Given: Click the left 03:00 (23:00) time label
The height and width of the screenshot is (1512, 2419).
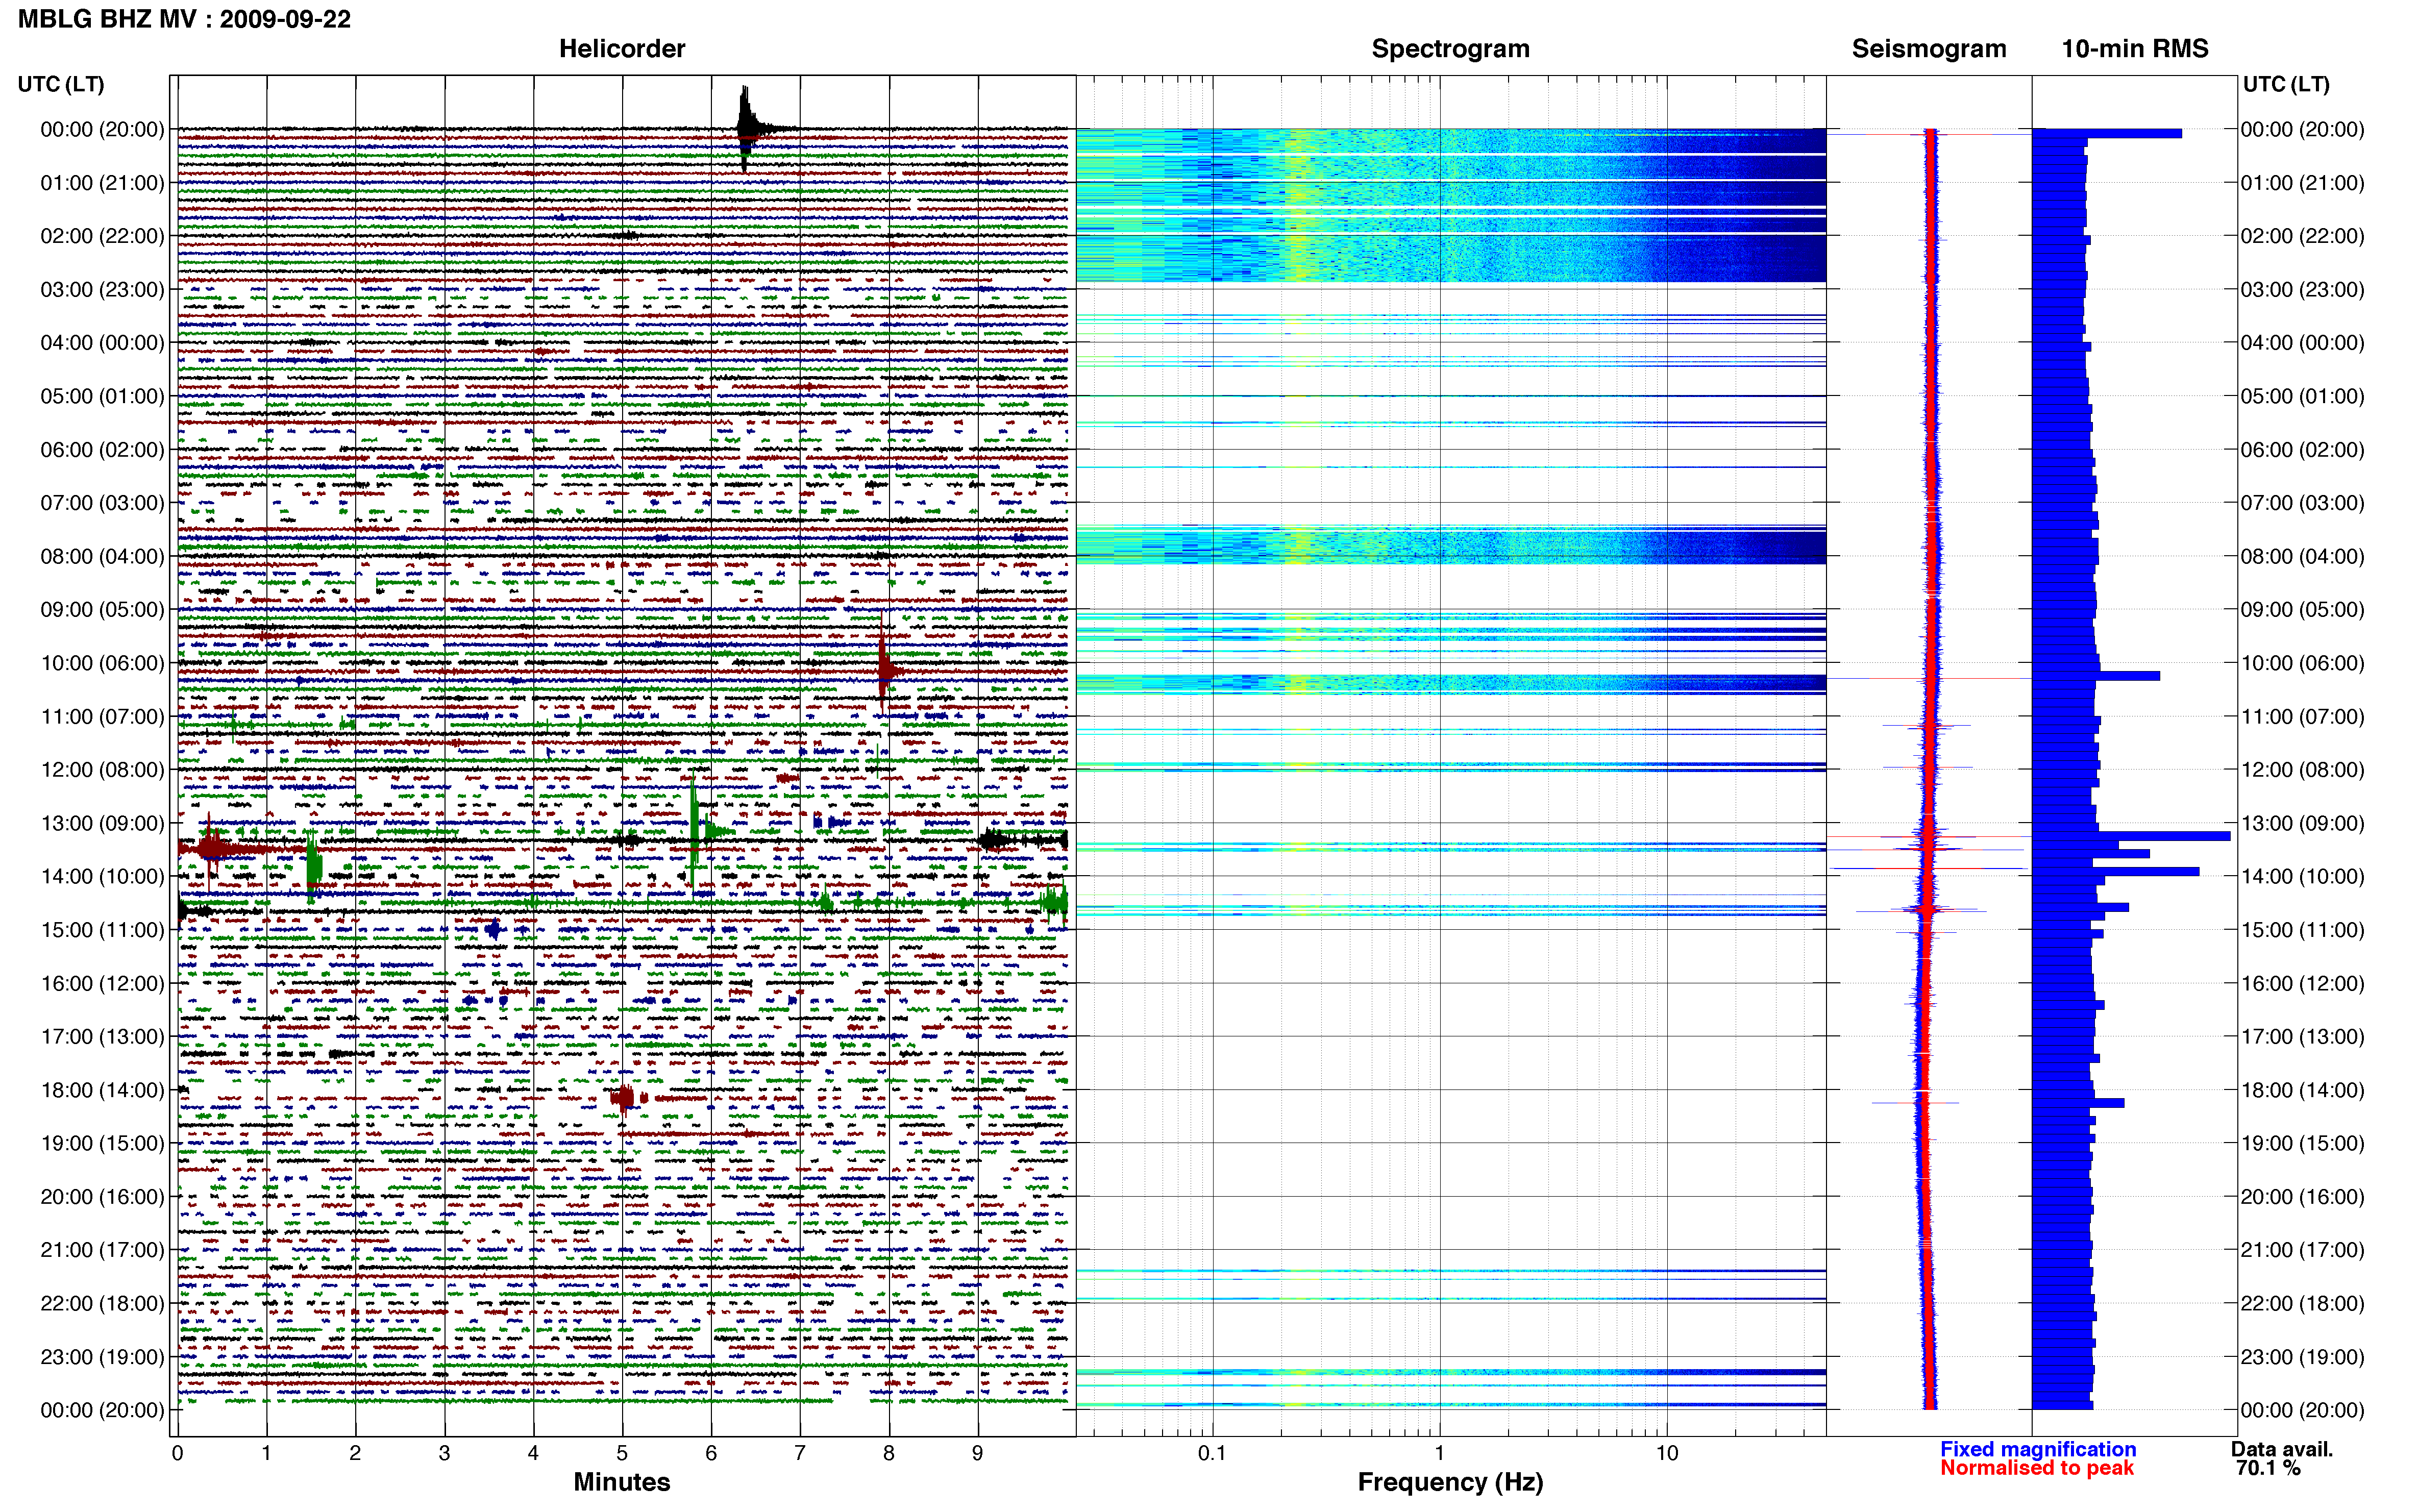Looking at the screenshot, I should pyautogui.click(x=102, y=289).
